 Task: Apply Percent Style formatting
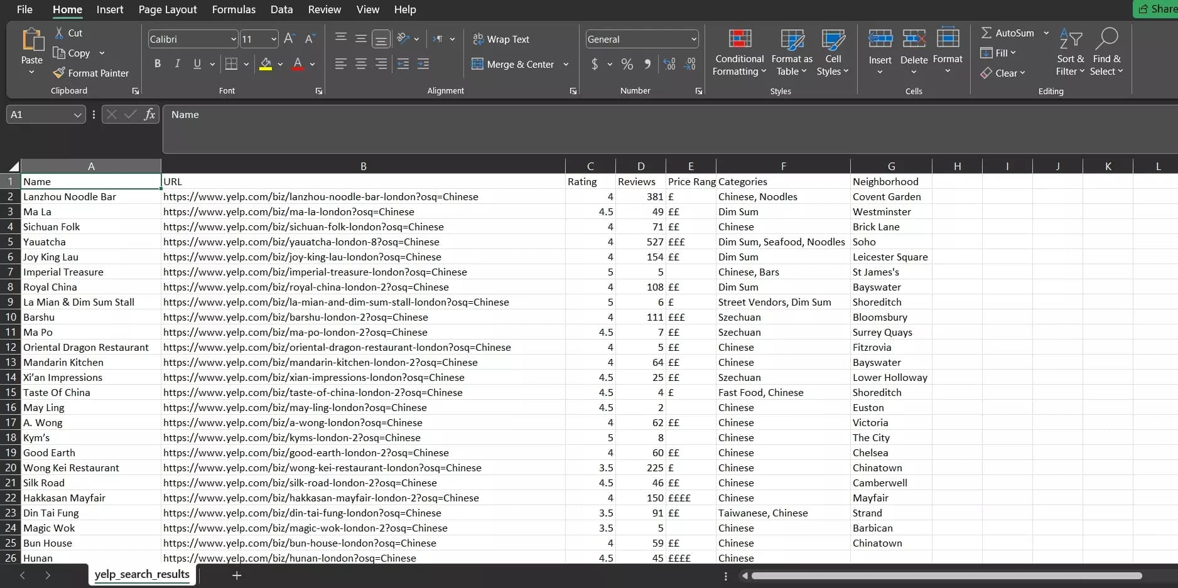click(627, 63)
